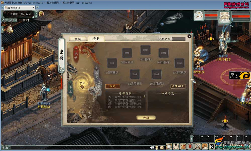Close the guardian panel with X

[x=189, y=36]
